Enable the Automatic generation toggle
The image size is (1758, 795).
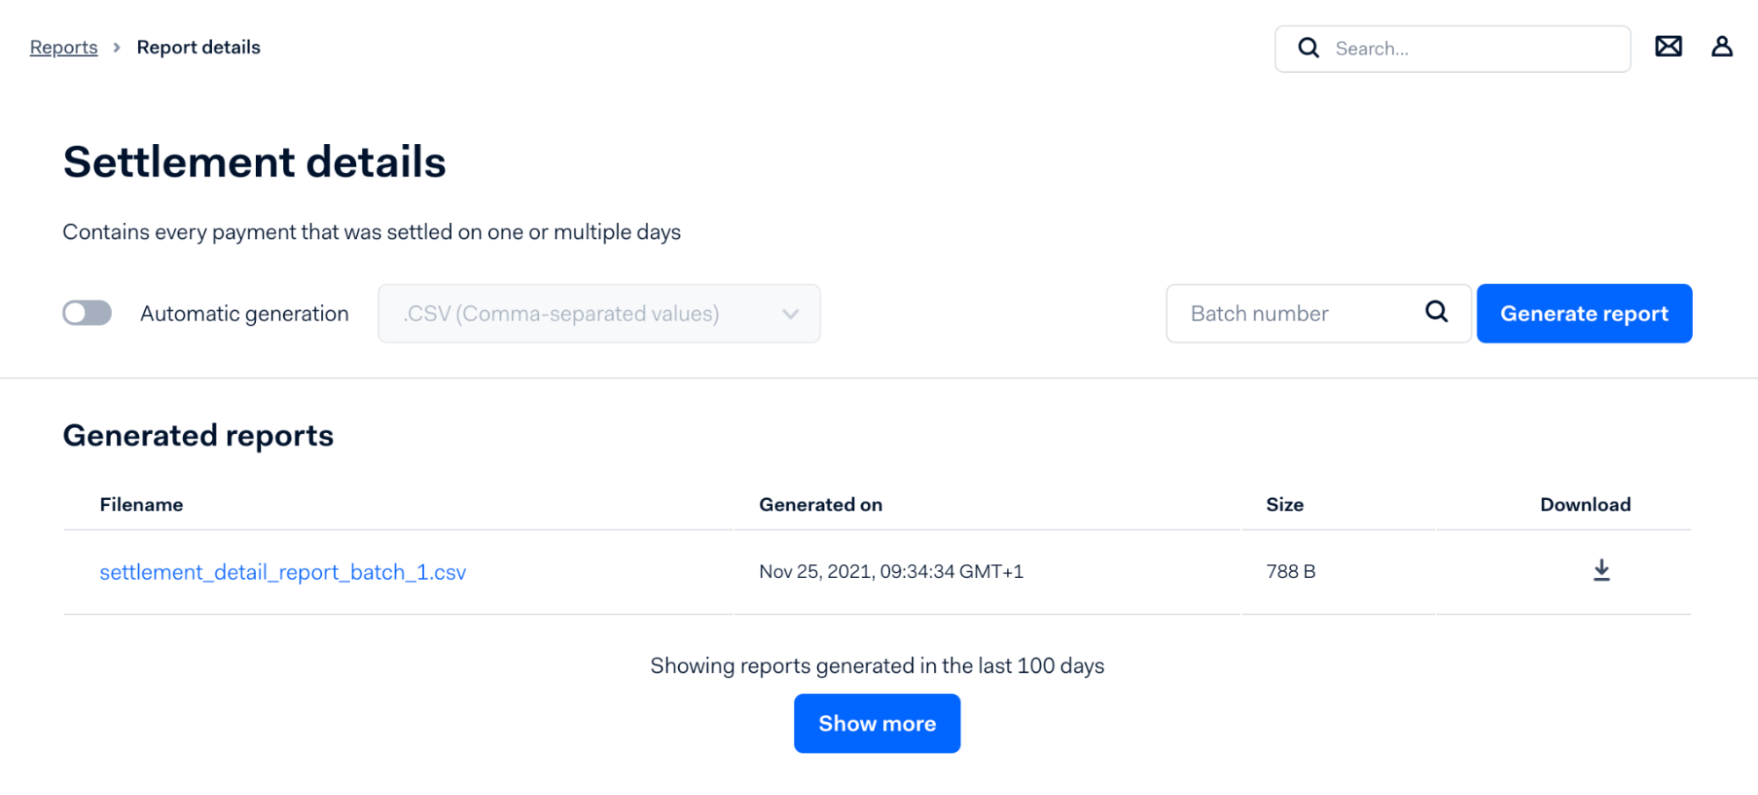pos(87,313)
